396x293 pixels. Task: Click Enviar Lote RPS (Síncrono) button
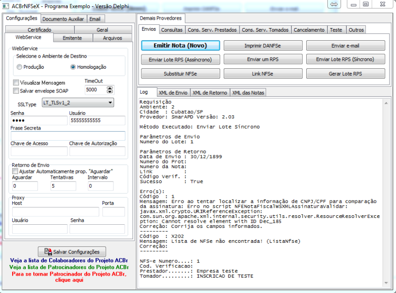345,59
